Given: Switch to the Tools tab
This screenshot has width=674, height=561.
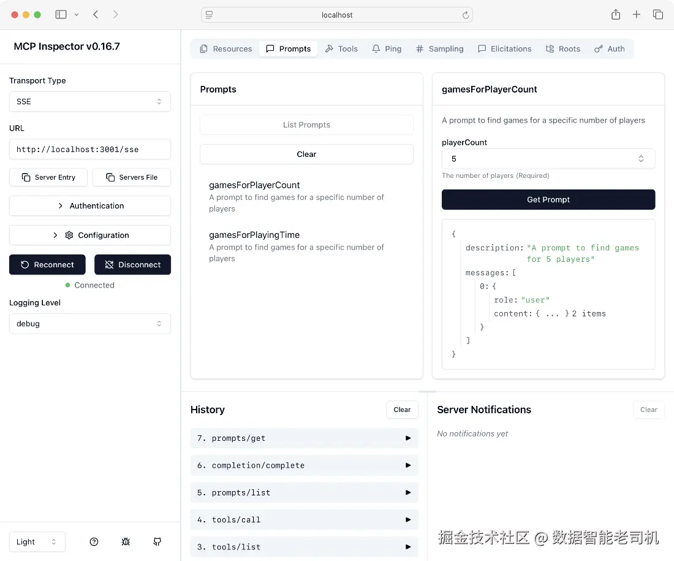Looking at the screenshot, I should coord(341,48).
